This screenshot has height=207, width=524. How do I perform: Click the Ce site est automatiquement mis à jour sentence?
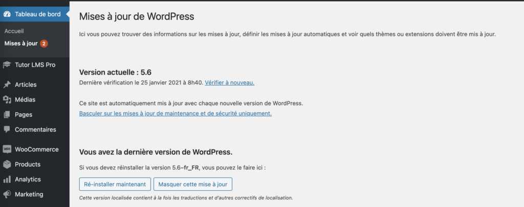coord(191,103)
